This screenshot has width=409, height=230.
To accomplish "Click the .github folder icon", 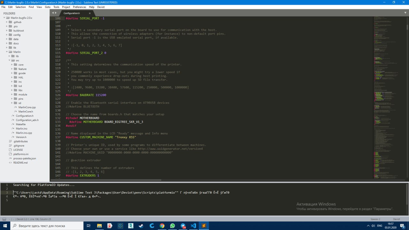I will pos(10,22).
